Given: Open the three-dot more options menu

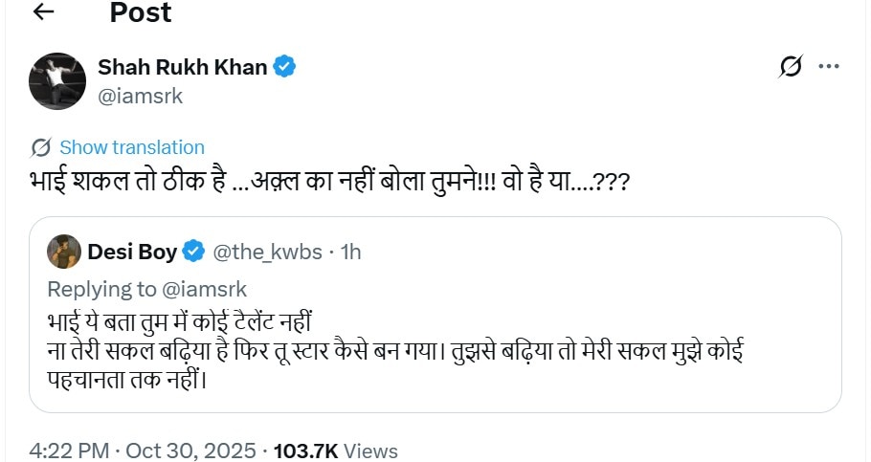Looking at the screenshot, I should 830,67.
